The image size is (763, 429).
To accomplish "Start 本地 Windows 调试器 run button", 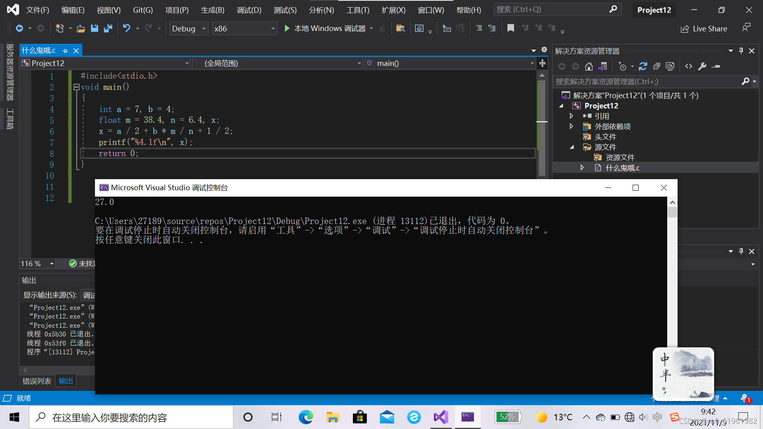I will [x=287, y=28].
